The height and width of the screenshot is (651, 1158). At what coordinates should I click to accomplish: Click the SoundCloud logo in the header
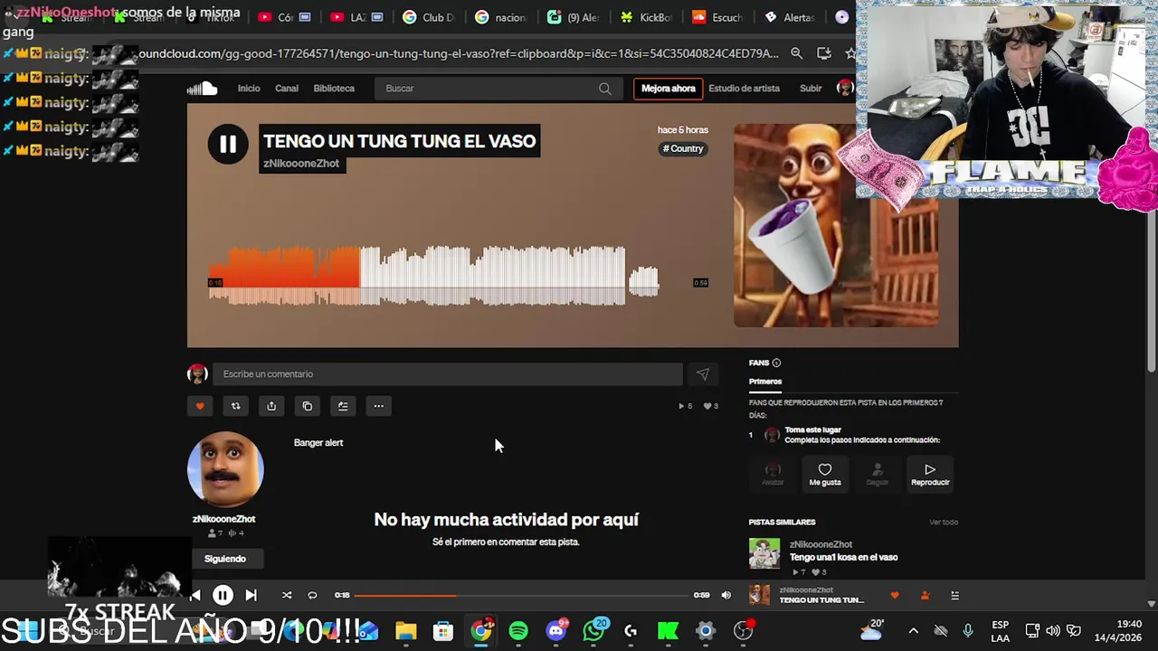click(203, 88)
